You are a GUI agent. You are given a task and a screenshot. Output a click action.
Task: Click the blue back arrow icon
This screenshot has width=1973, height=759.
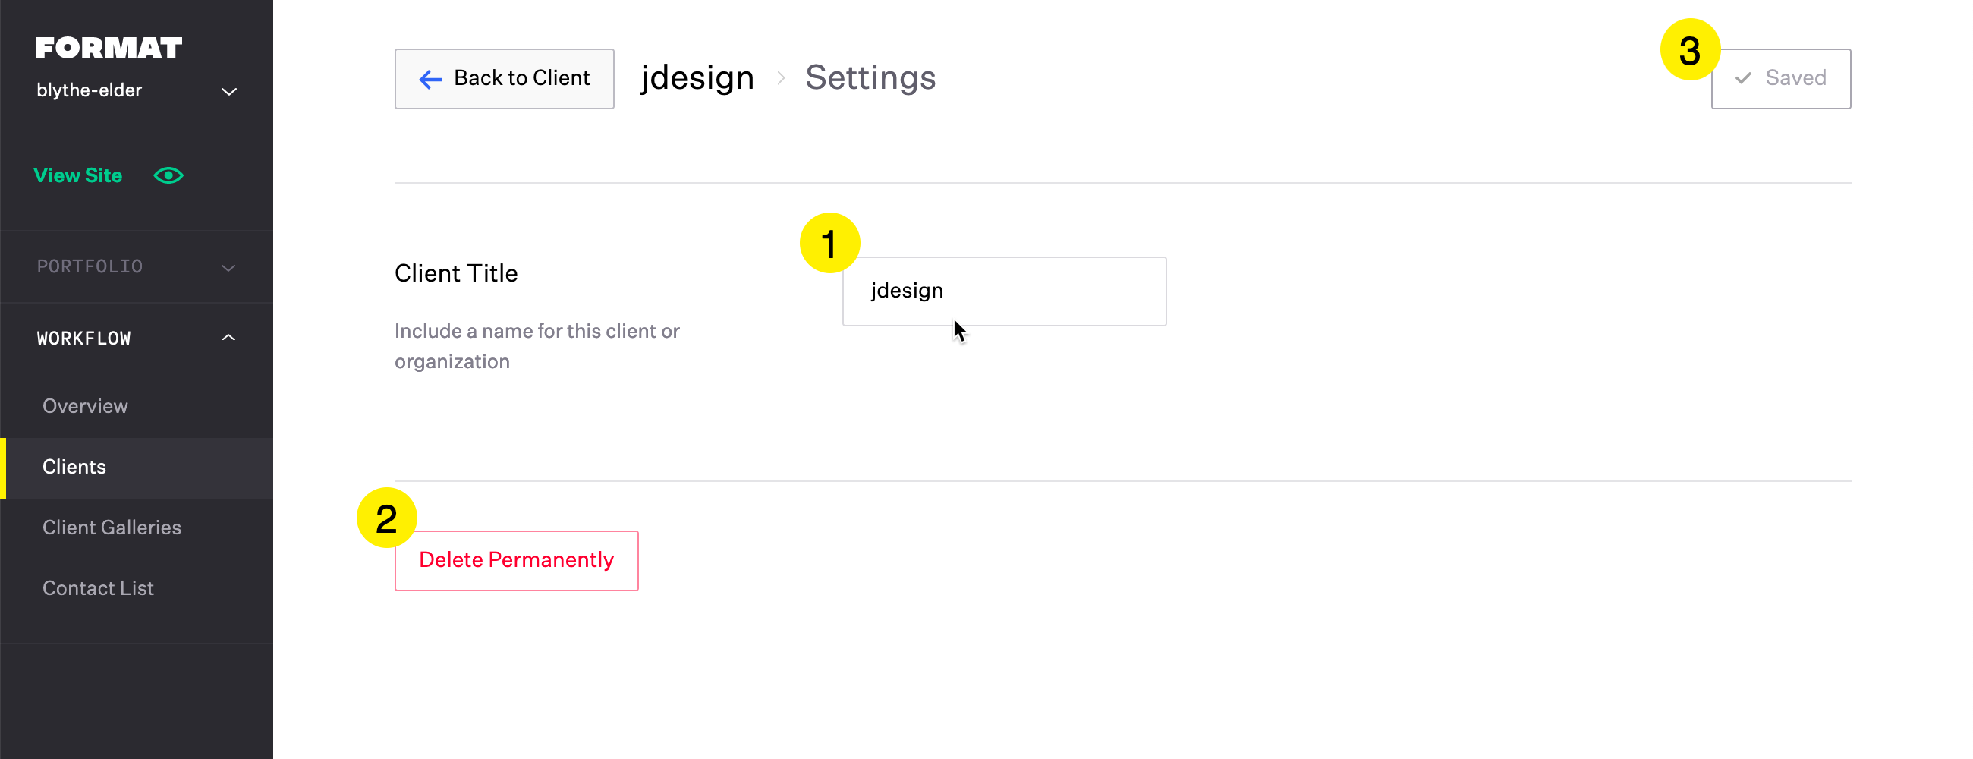point(430,79)
